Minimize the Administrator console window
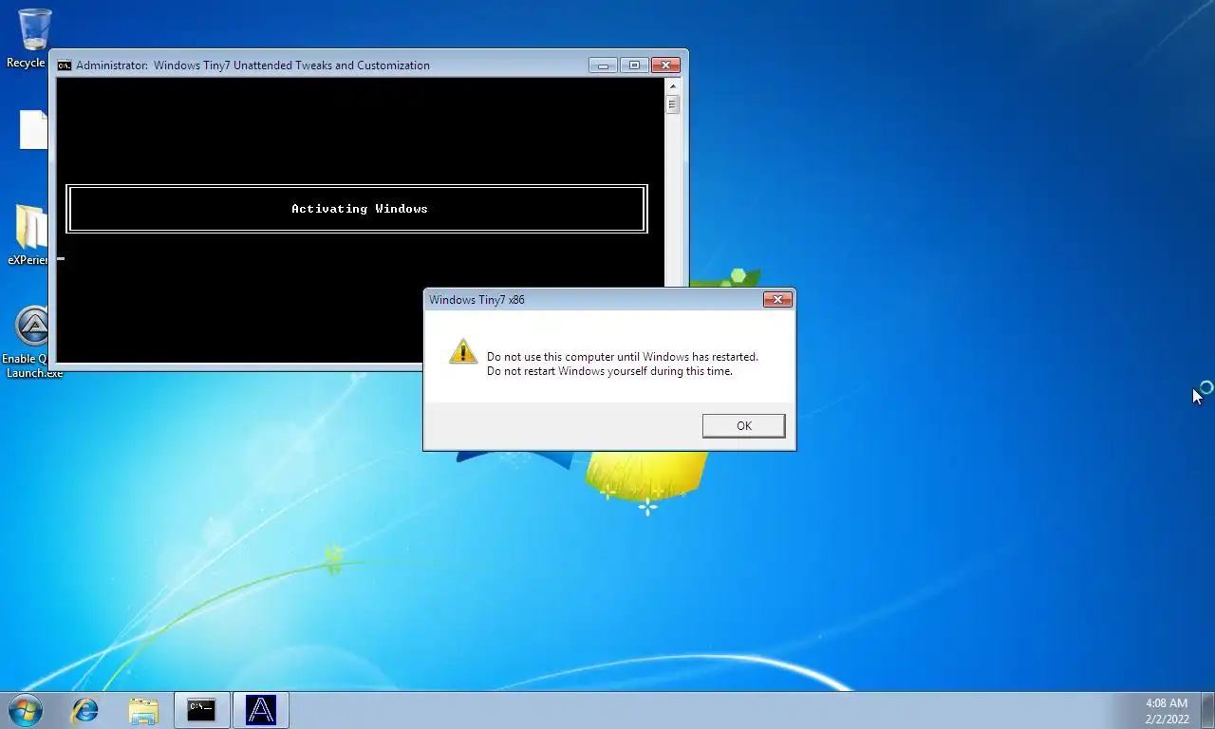The width and height of the screenshot is (1215, 729). 603,65
